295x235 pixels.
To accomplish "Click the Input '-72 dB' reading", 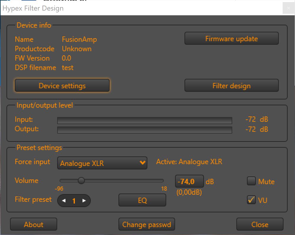I will [257, 119].
